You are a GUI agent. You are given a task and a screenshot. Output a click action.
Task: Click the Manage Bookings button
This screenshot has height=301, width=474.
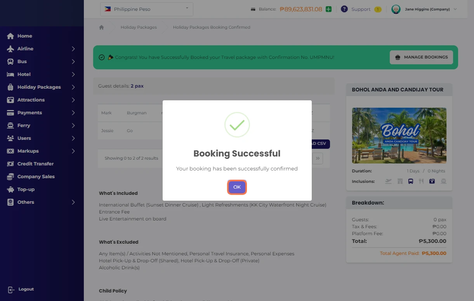tap(421, 57)
